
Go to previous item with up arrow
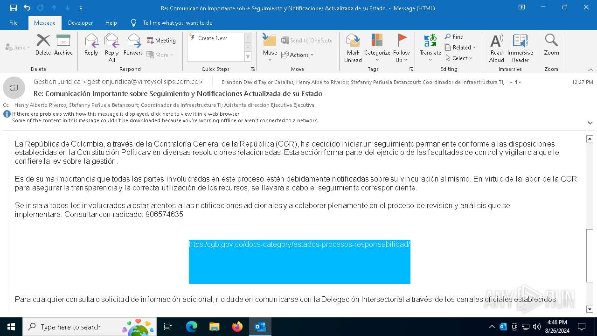point(54,8)
